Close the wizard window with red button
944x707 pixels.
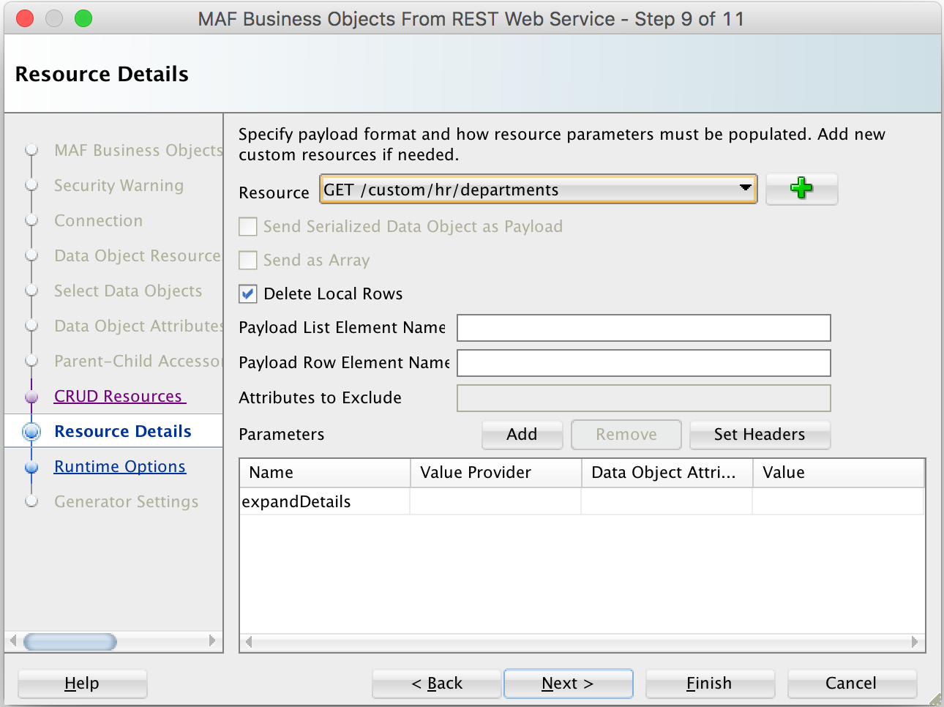[25, 18]
